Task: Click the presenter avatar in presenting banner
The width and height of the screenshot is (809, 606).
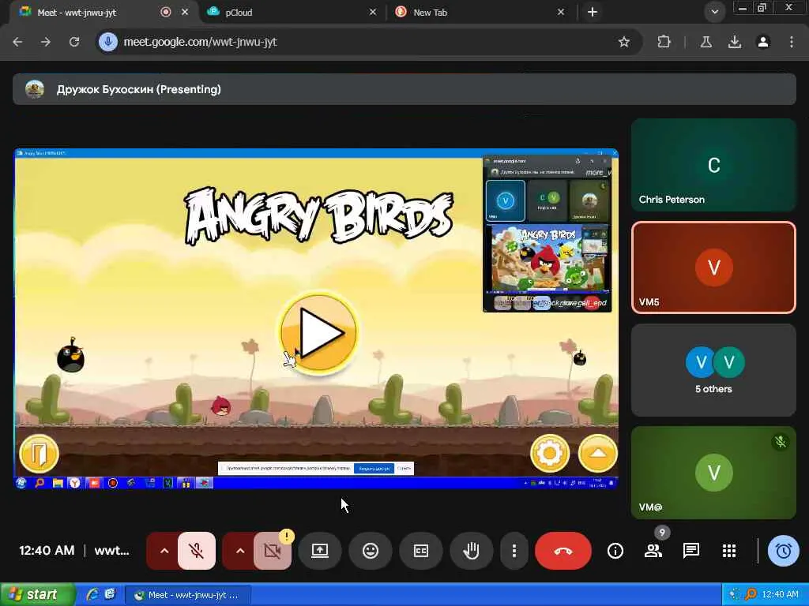Action: click(35, 89)
